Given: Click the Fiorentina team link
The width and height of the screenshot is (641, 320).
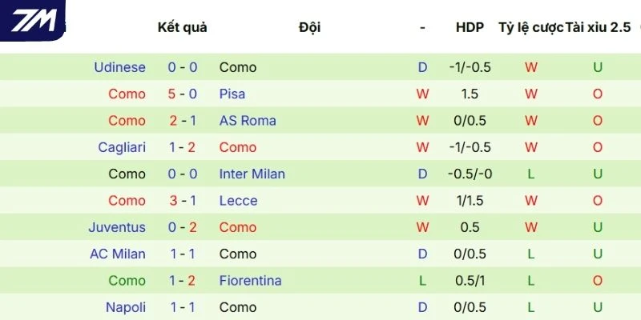Looking at the screenshot, I should [x=250, y=281].
